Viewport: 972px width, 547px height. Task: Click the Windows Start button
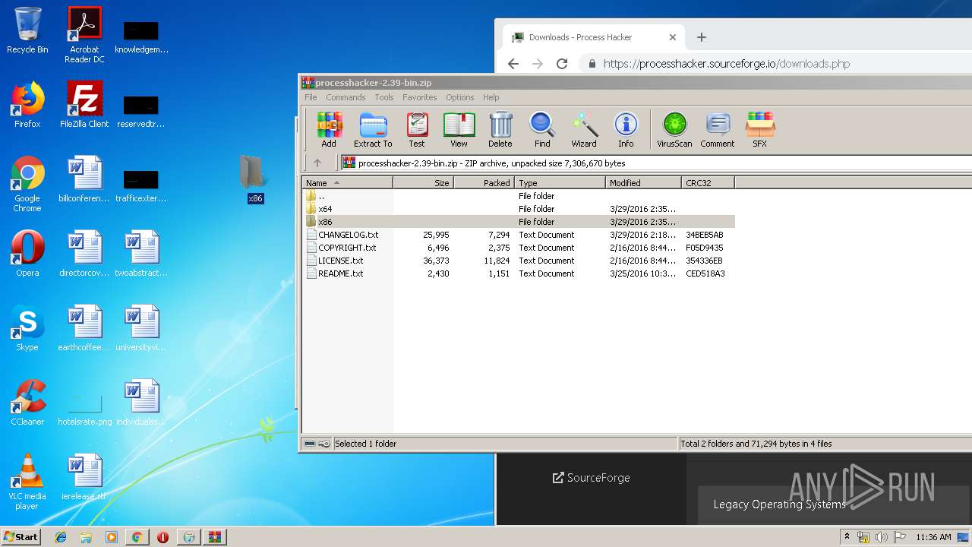21,536
